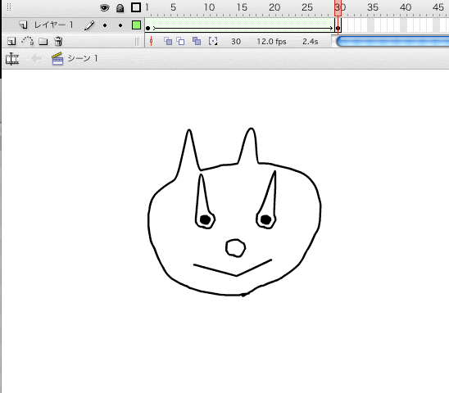Delete layer with the trash icon
This screenshot has width=449, height=393.
click(58, 42)
